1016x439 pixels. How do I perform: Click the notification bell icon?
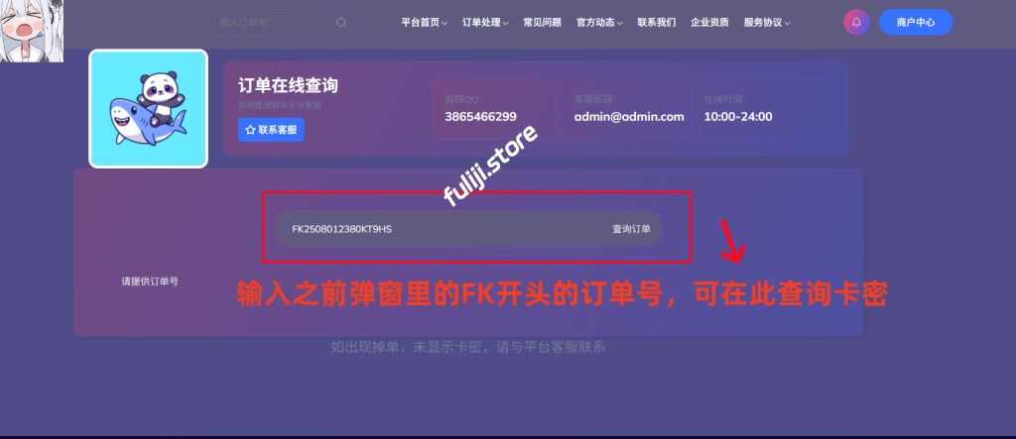tap(855, 22)
